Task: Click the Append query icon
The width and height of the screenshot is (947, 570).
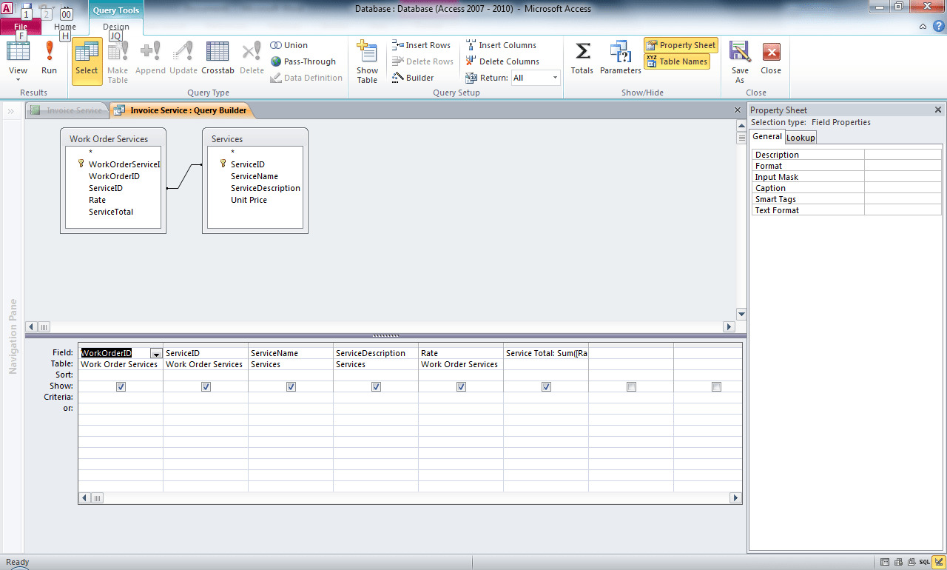Action: click(x=150, y=58)
